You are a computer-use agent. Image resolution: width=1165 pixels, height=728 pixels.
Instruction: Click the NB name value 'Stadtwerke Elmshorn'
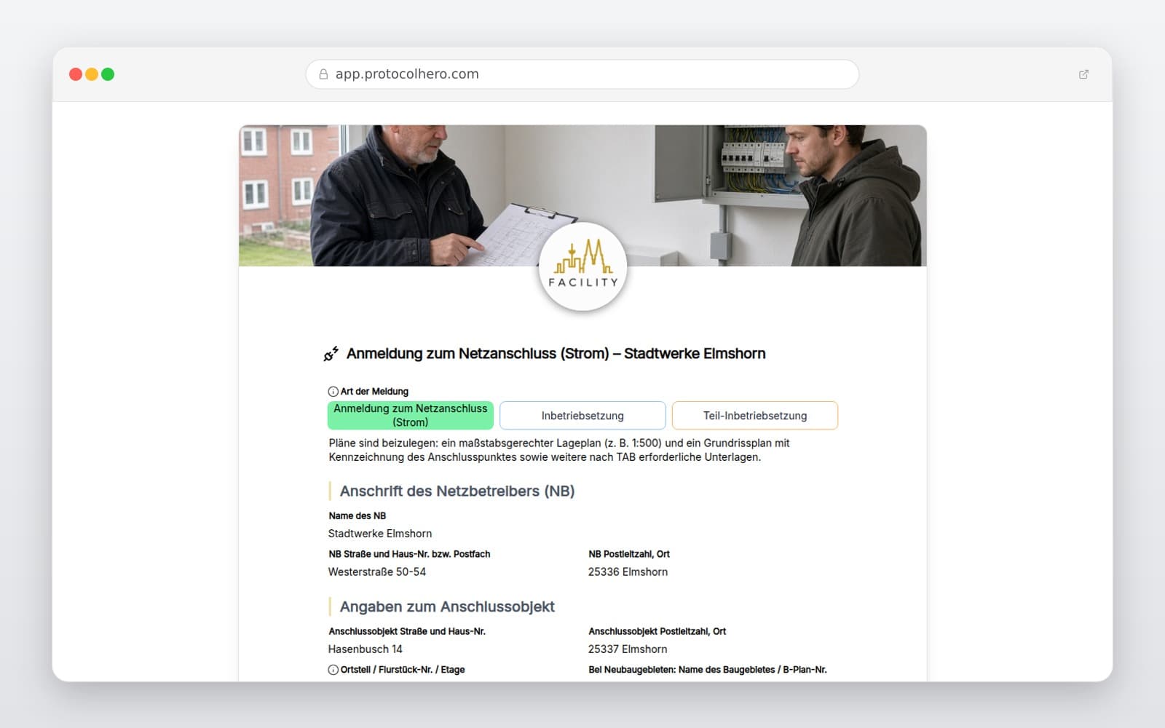380,534
